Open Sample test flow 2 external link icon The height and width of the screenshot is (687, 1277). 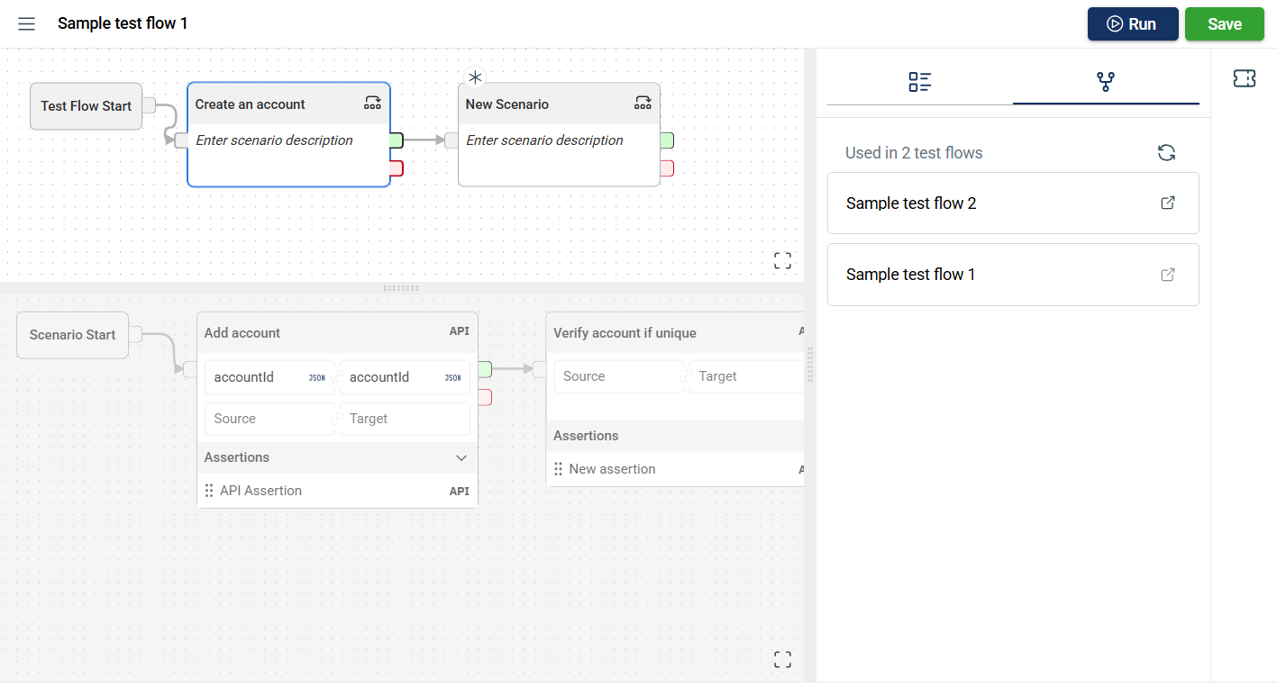point(1167,203)
